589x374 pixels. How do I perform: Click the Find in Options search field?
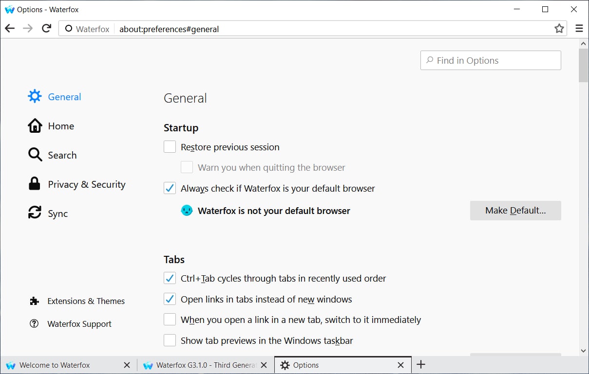click(x=491, y=60)
